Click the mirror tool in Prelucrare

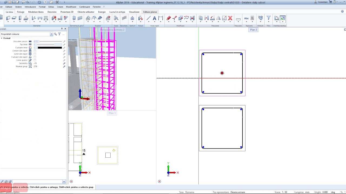(x=218, y=18)
